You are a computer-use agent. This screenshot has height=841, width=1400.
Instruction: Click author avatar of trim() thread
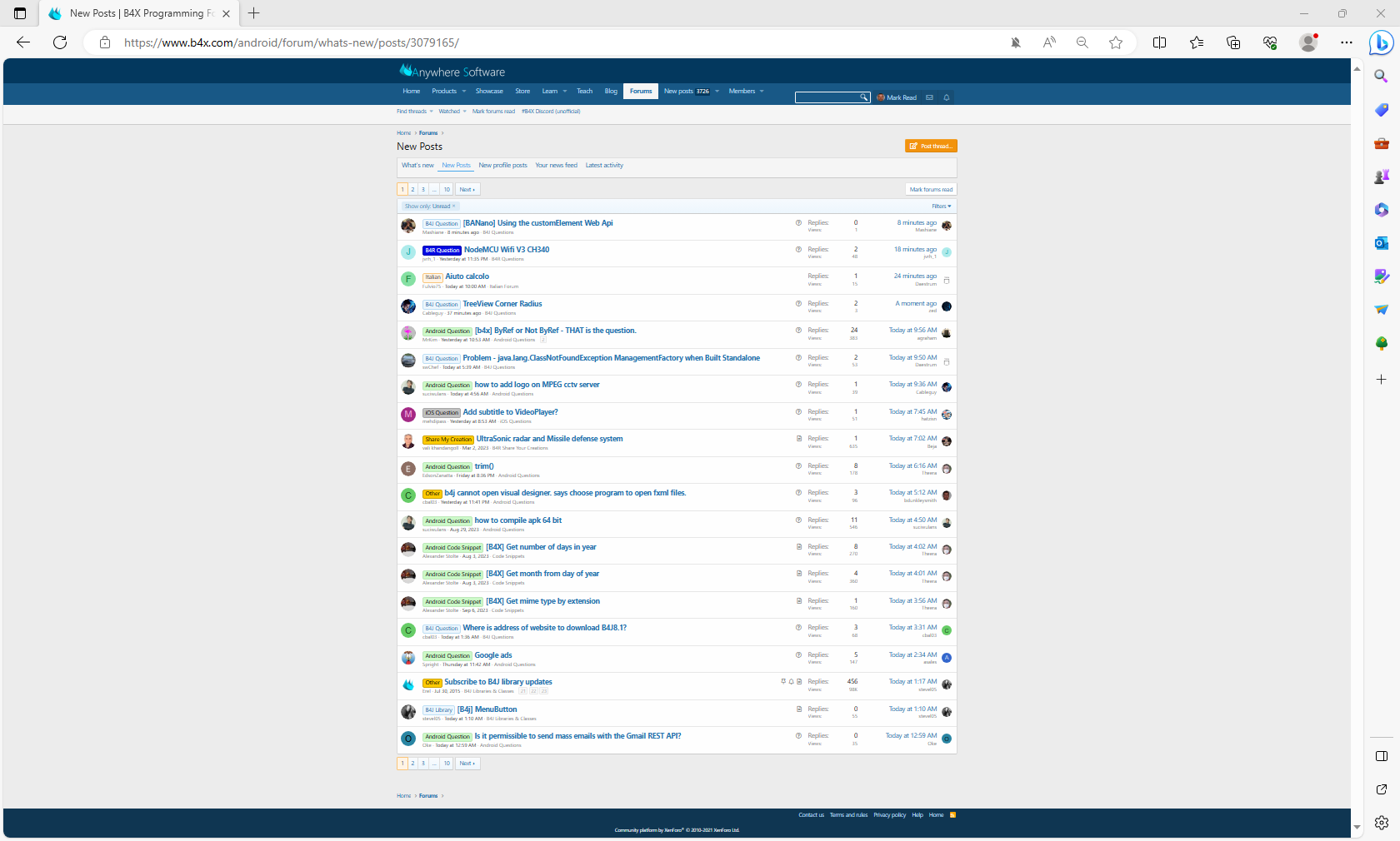coord(408,469)
